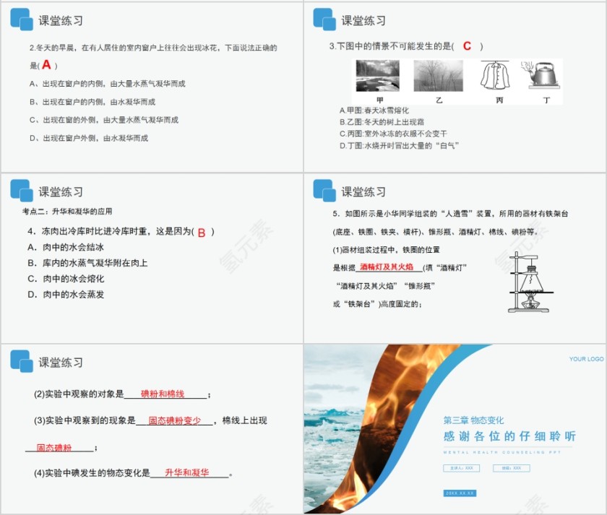Click the blue corner icon on the question 3 slide

pyautogui.click(x=323, y=19)
